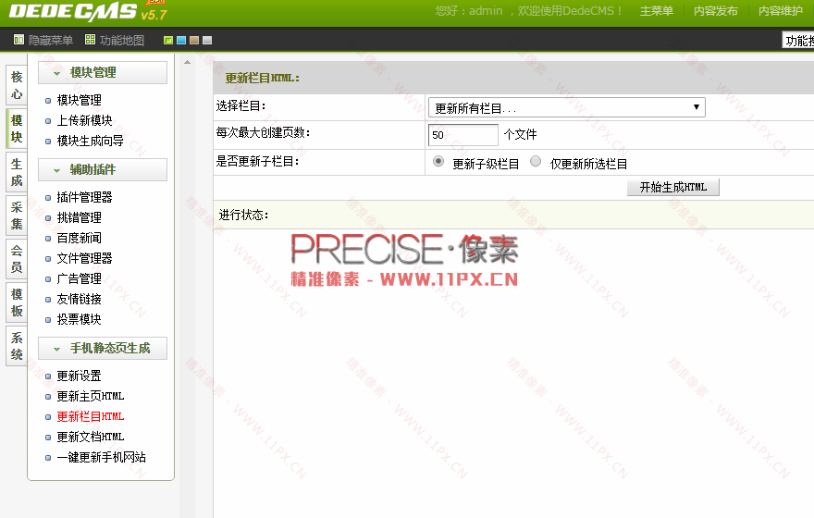Select the 更新子级栏目 radio button

438,162
